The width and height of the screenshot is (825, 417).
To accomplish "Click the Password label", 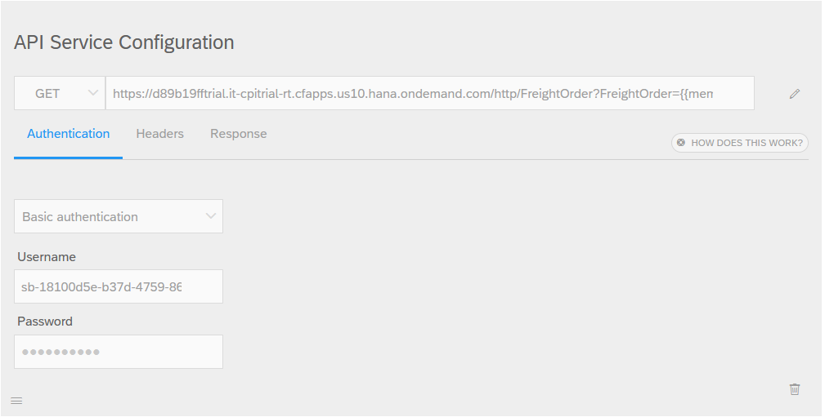I will 45,322.
